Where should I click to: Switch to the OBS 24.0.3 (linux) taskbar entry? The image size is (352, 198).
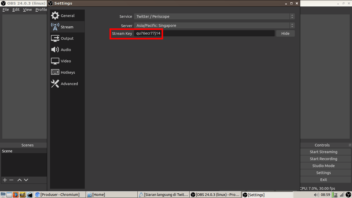click(215, 195)
